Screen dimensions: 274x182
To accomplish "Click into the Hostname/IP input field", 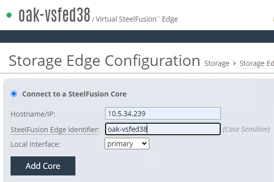I will 163,114.
